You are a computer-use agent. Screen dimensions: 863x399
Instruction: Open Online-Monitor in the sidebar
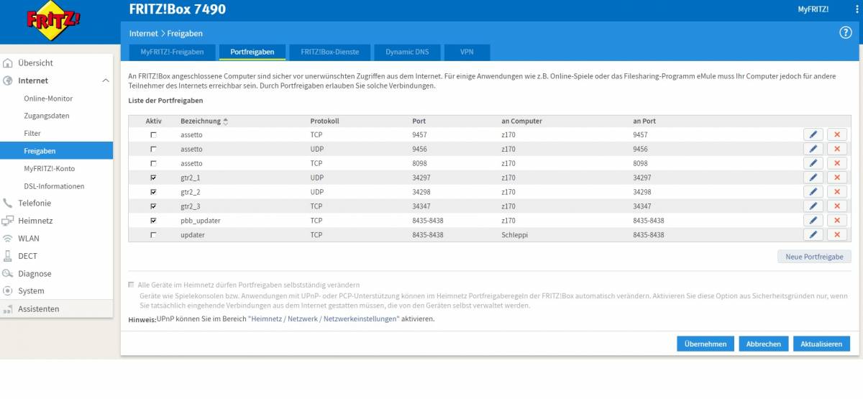point(48,98)
